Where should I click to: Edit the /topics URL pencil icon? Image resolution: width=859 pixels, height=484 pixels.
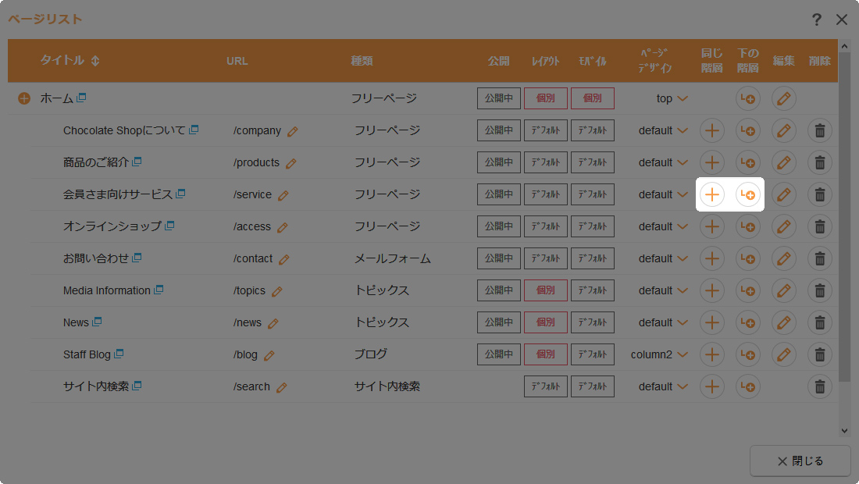(x=277, y=291)
